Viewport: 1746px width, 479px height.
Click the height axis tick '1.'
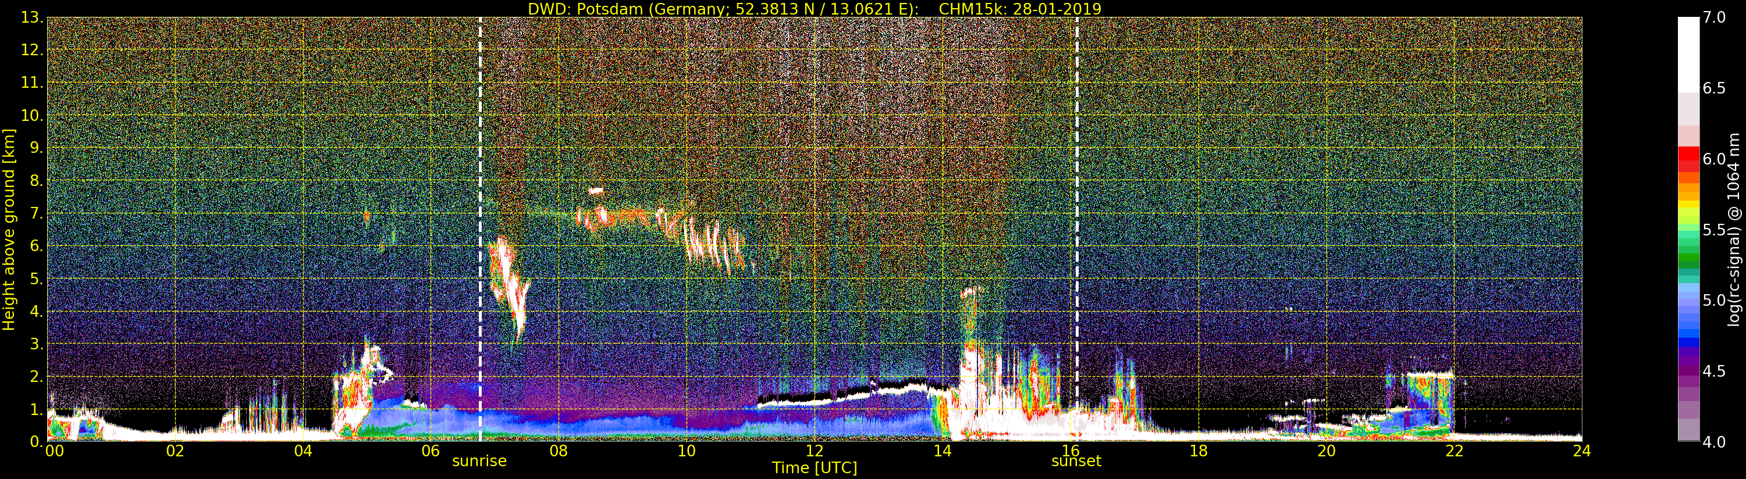36,409
